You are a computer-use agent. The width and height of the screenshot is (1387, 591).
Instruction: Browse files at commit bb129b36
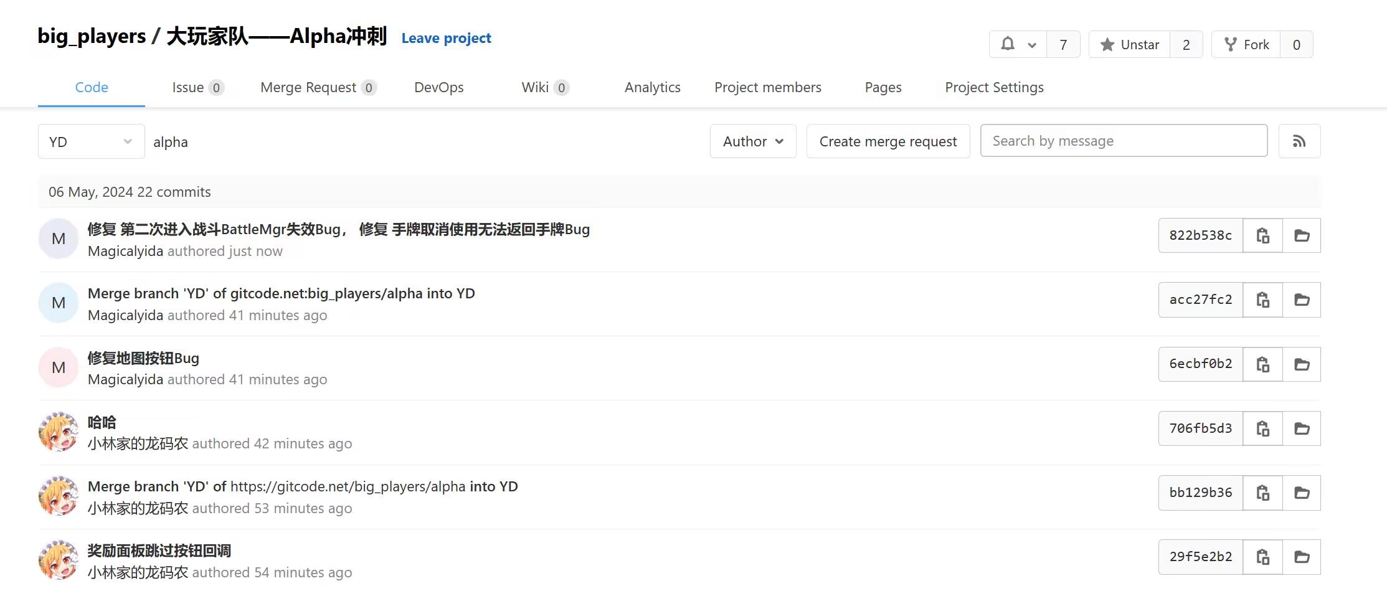click(x=1302, y=493)
